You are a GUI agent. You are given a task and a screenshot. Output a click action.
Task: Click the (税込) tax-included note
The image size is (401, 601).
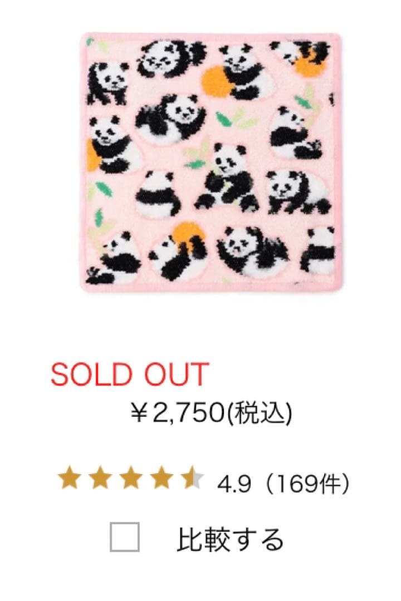pos(258,413)
